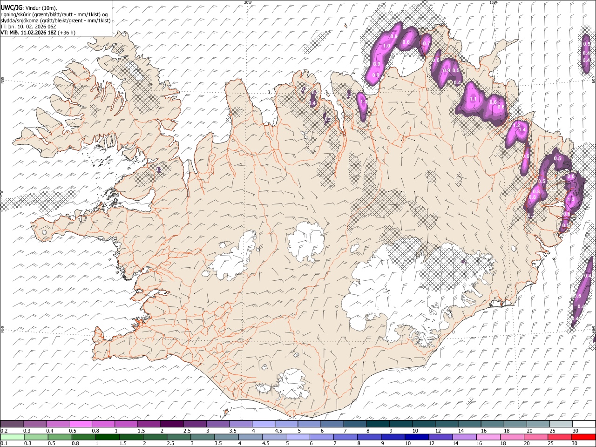The image size is (596, 447).
Task: Select the bright red swatch labeled 30
Action: click(583, 437)
